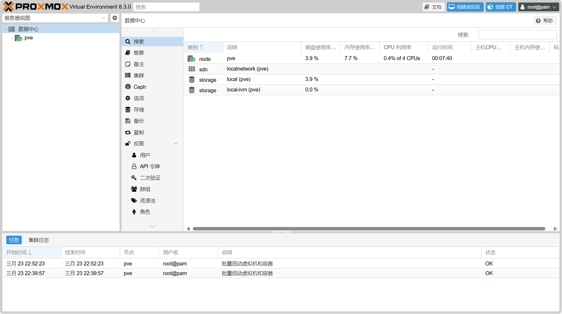Click the menu scroll-up chevron
The height and width of the screenshot is (314, 562).
tap(153, 32)
